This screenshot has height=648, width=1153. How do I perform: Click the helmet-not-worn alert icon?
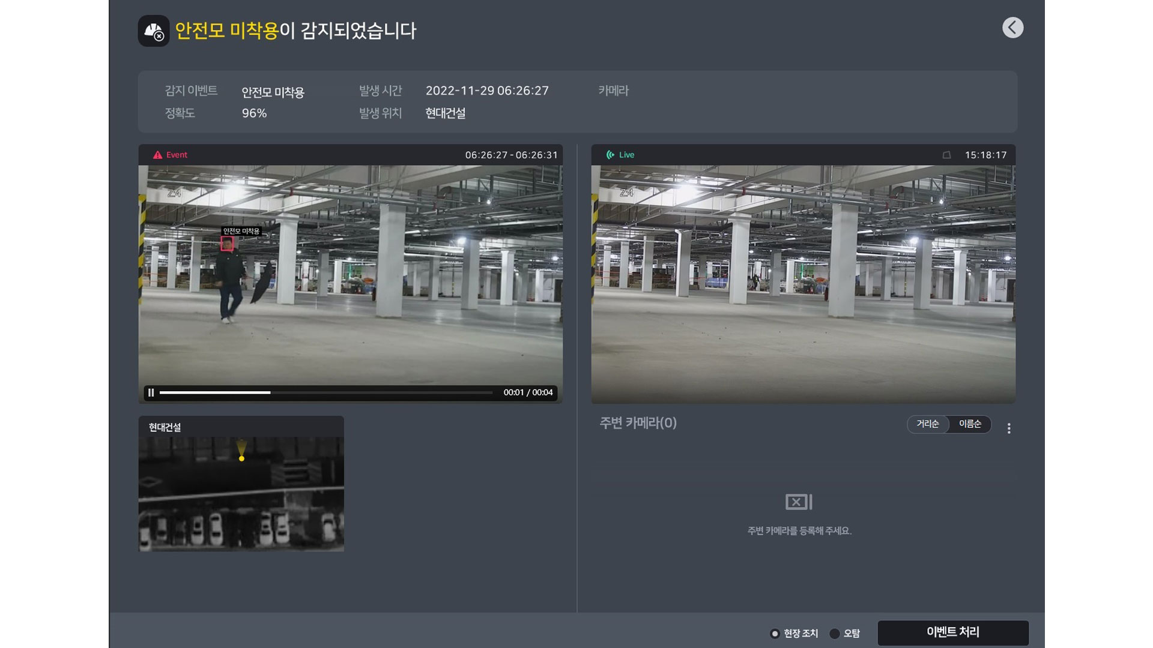pos(154,31)
